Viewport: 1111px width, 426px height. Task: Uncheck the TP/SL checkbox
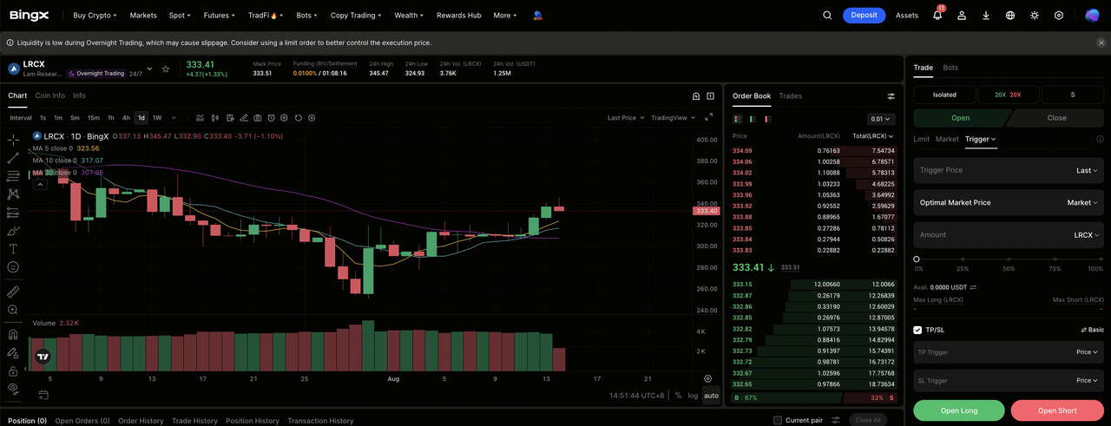tap(918, 330)
